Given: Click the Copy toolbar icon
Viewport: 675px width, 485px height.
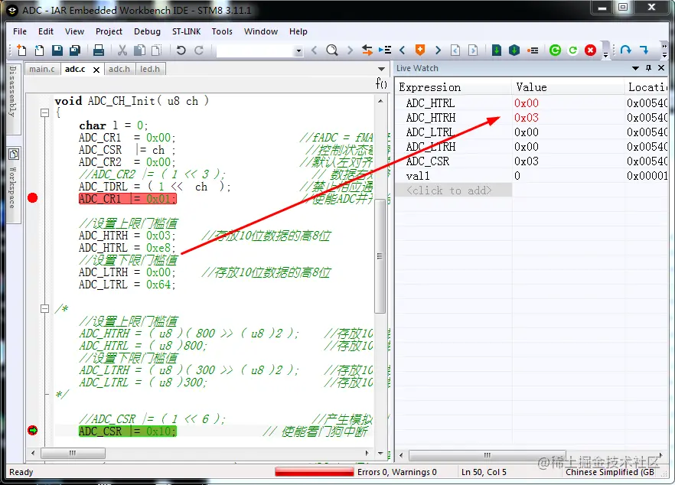Looking at the screenshot, I should [x=139, y=50].
